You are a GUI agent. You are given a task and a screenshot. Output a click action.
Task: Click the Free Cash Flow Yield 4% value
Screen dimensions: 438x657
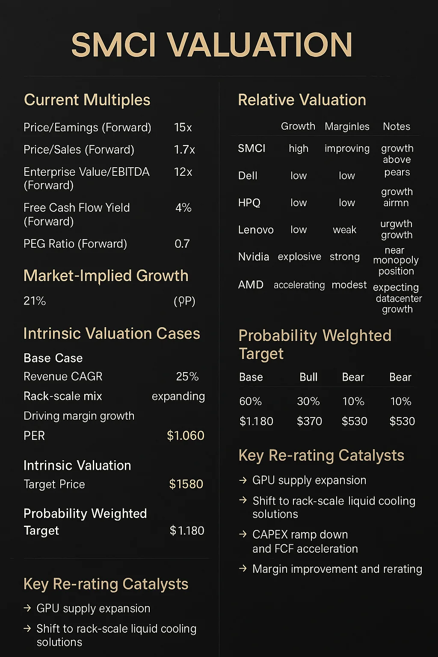[x=183, y=208]
